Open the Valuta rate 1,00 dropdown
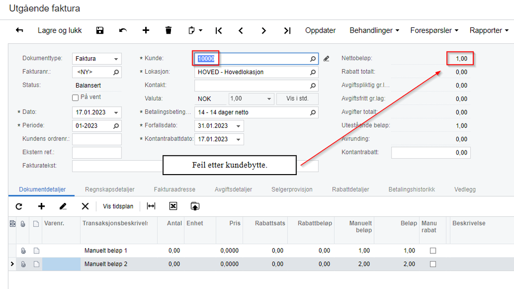 click(269, 99)
